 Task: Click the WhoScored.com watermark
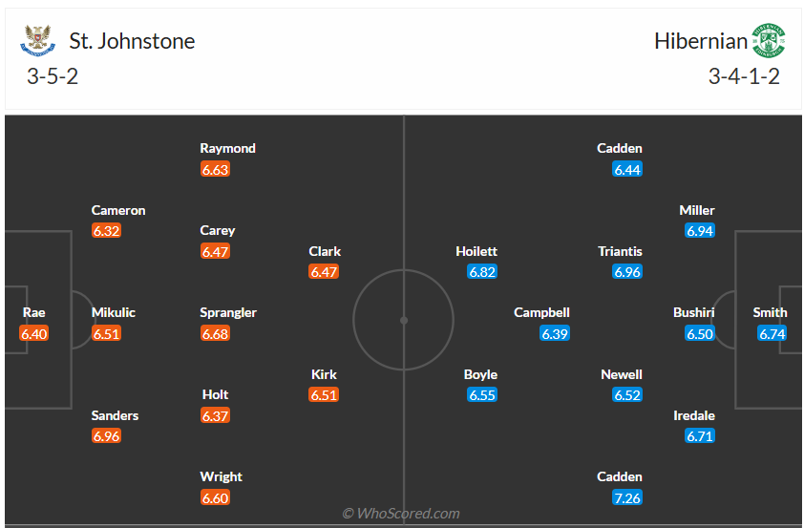[401, 514]
